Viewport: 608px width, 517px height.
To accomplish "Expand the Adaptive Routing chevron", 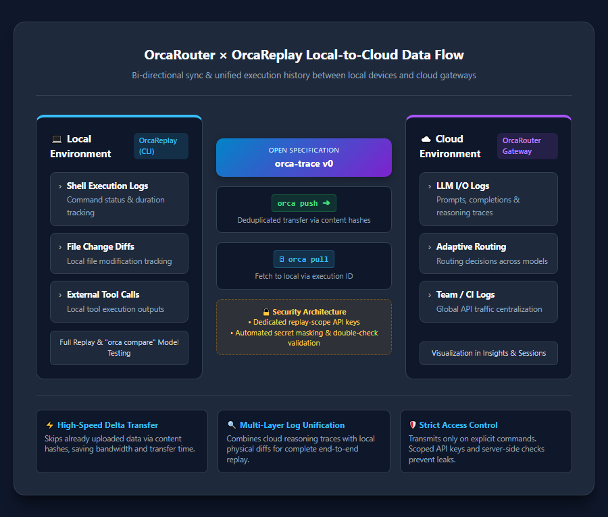I will pos(430,248).
